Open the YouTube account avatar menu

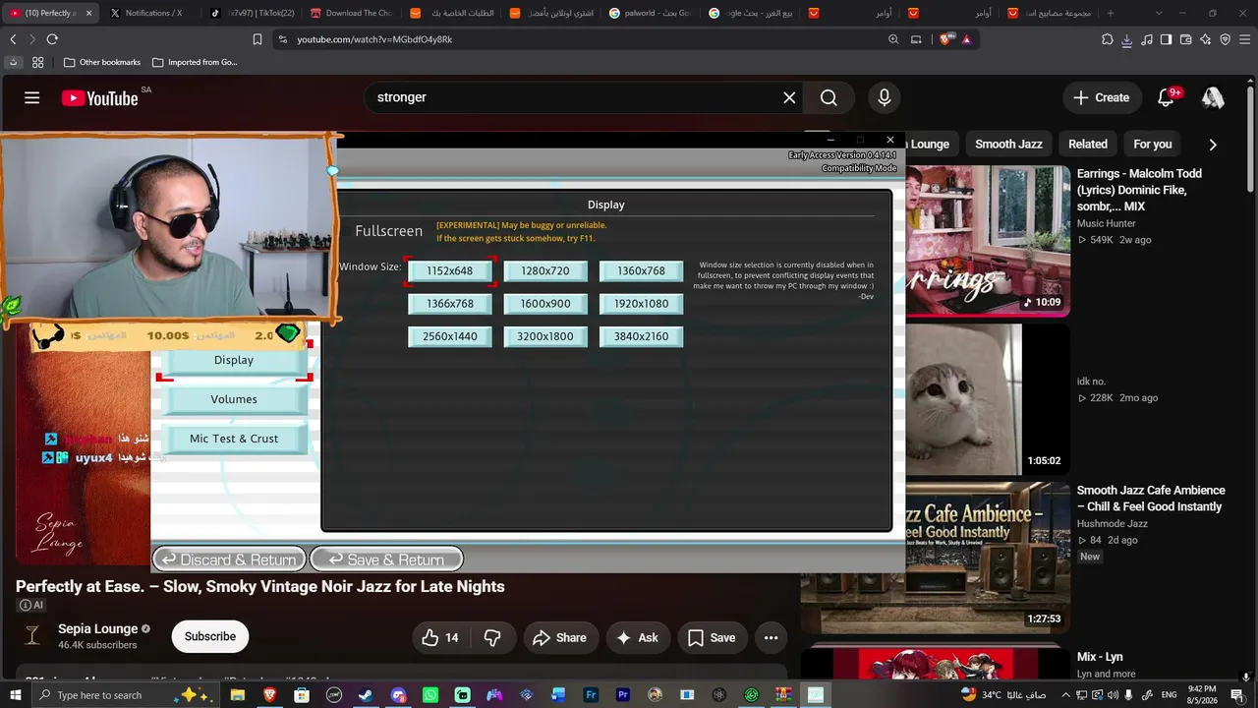click(x=1213, y=97)
